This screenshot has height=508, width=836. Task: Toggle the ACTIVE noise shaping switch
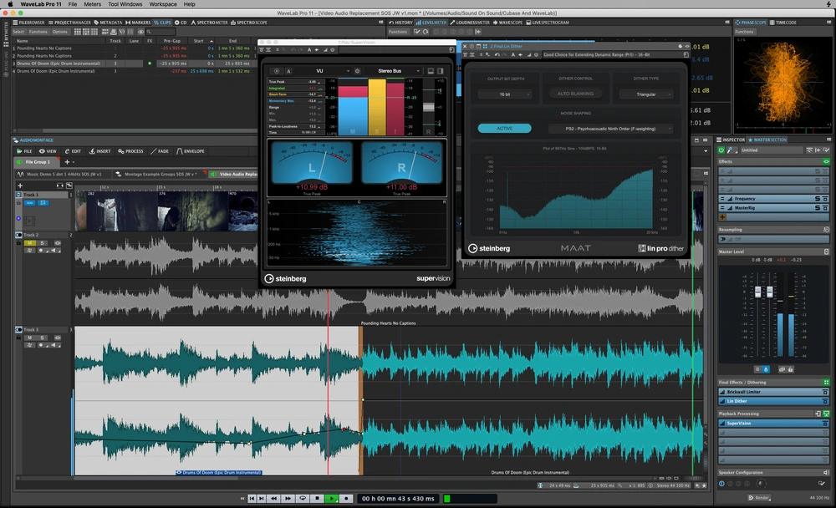coord(504,128)
